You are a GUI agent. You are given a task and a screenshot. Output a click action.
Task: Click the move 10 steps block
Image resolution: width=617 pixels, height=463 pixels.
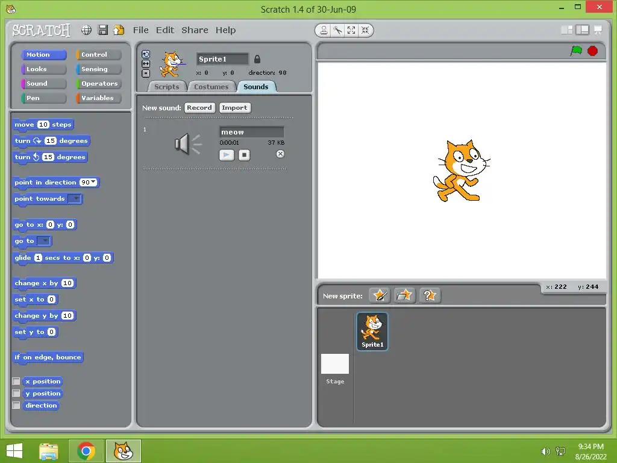tap(43, 124)
